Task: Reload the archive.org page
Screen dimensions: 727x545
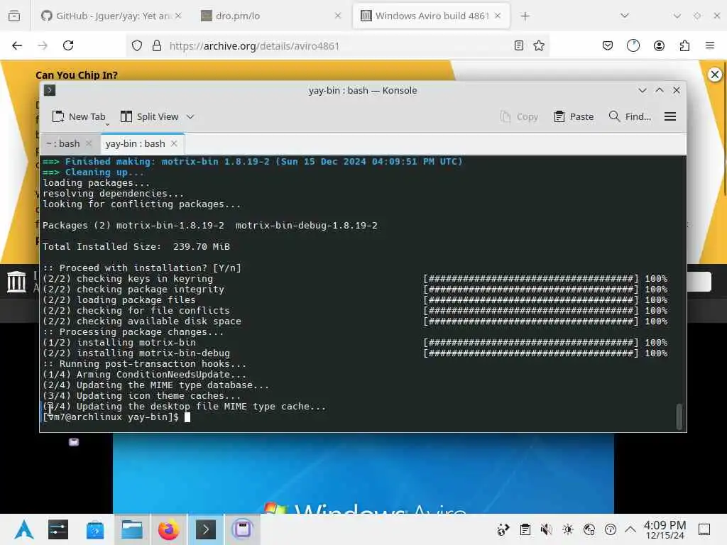Action: tap(68, 45)
